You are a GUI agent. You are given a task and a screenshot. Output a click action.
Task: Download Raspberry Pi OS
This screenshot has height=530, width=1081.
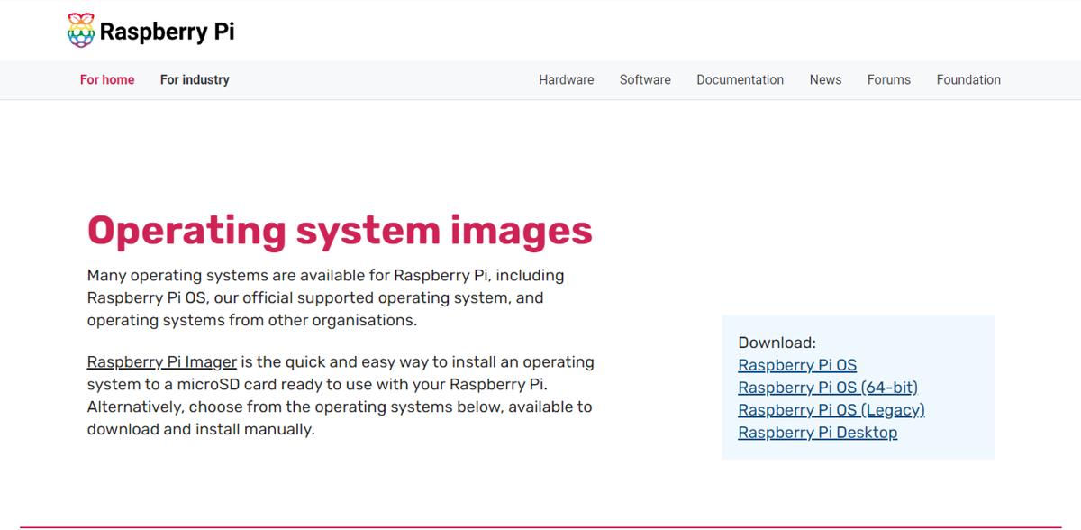coord(797,364)
